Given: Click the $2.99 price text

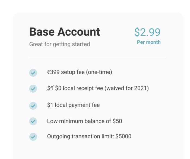Looking at the screenshot, I should [147, 32].
